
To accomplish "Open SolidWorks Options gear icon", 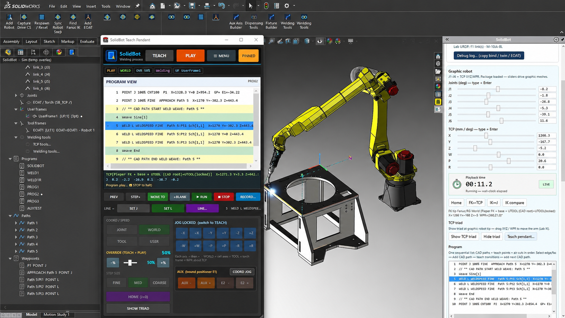I will click(287, 6).
